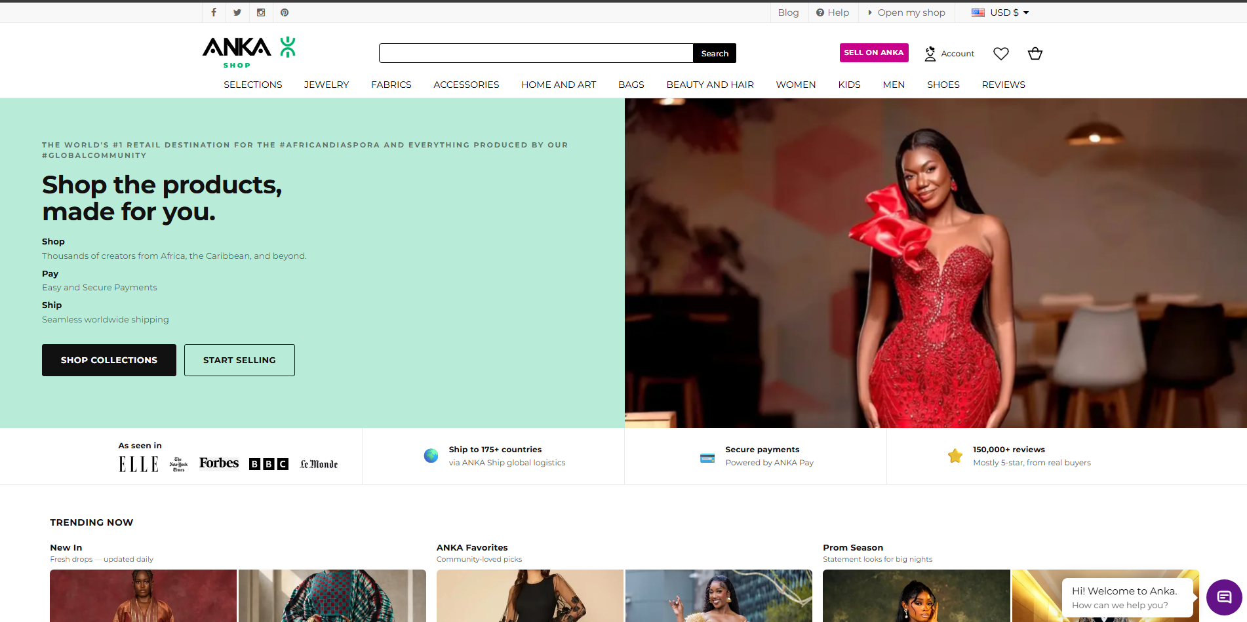Open the Help link text

[x=838, y=12]
